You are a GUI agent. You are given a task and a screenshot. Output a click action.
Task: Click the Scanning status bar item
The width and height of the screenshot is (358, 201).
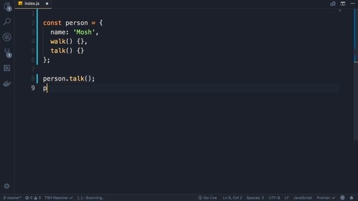pos(91,198)
